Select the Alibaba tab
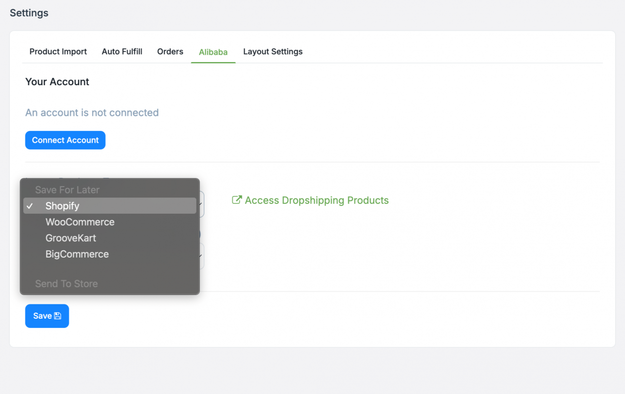Viewport: 625px width, 394px height. click(x=213, y=52)
